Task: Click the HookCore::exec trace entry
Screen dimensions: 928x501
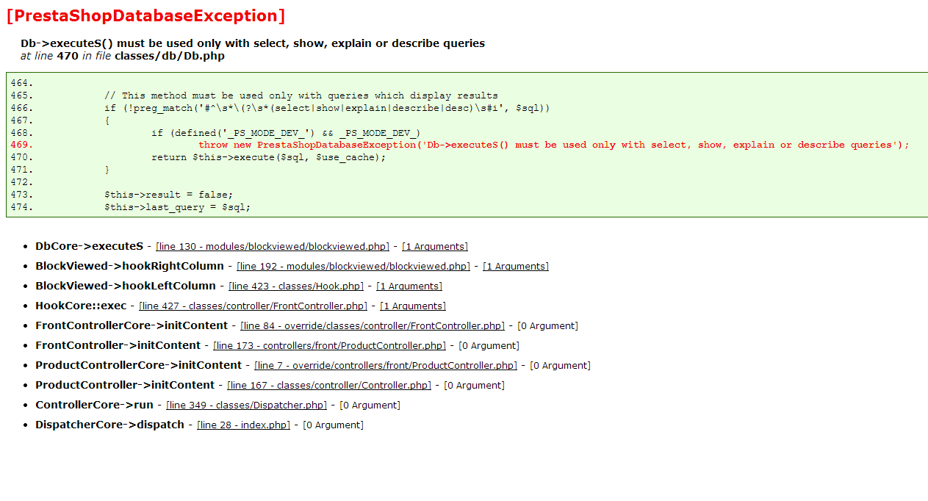Action: click(x=81, y=306)
